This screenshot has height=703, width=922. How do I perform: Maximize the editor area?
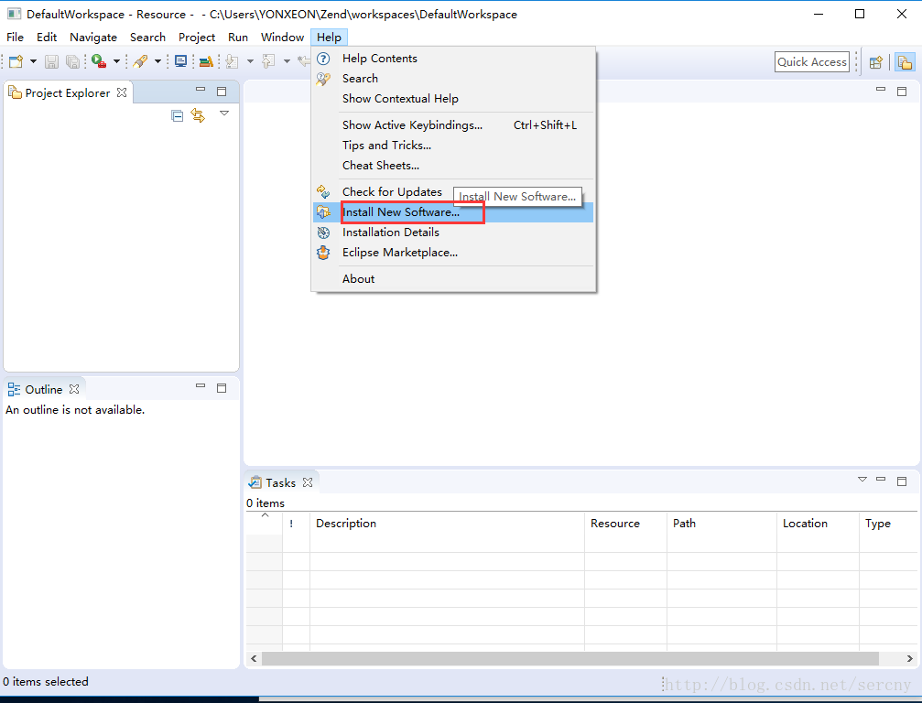tap(902, 92)
